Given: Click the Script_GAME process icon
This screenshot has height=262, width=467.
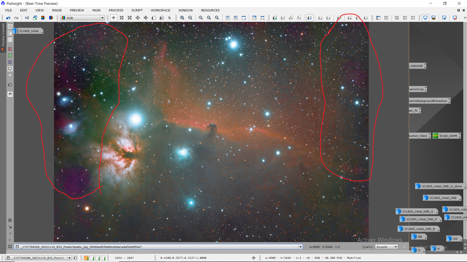Looking at the screenshot, I should click(x=446, y=136).
